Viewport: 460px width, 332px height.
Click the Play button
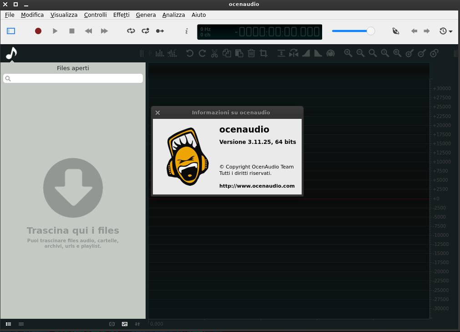(x=55, y=31)
